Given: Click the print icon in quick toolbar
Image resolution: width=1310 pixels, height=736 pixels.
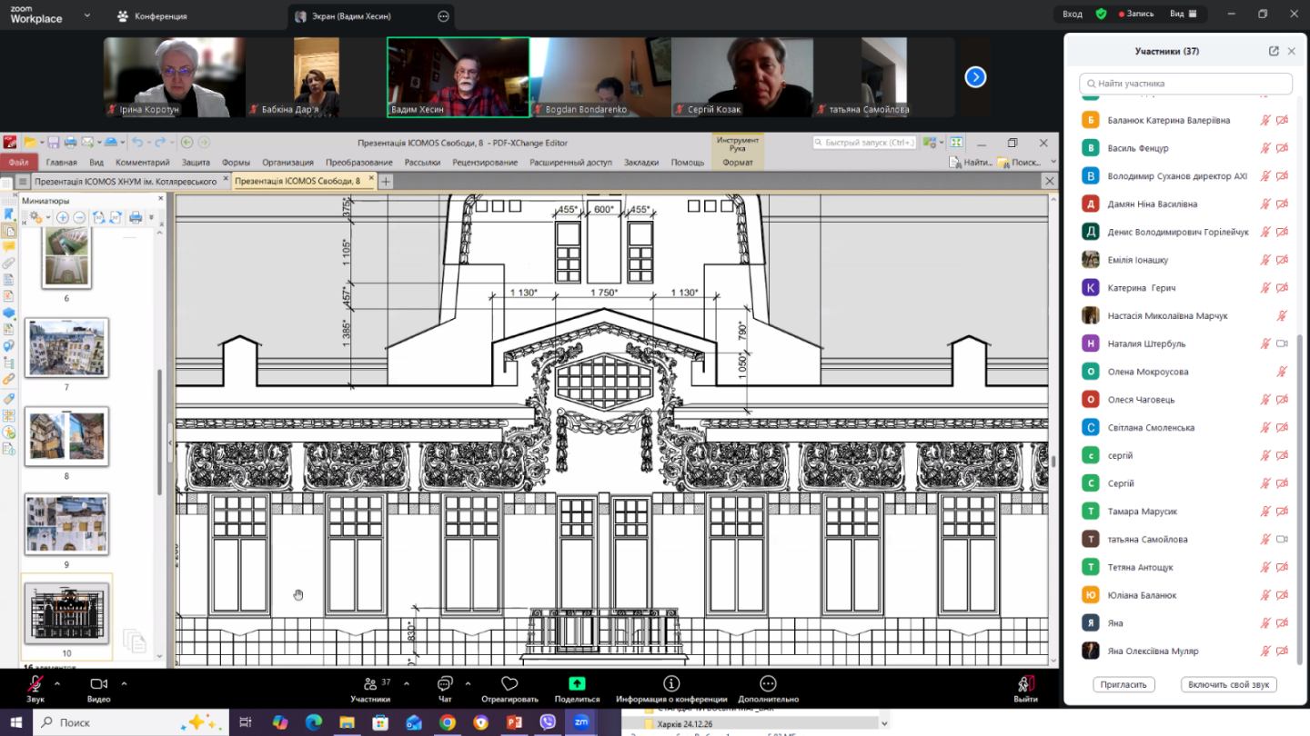Looking at the screenshot, I should click(70, 143).
